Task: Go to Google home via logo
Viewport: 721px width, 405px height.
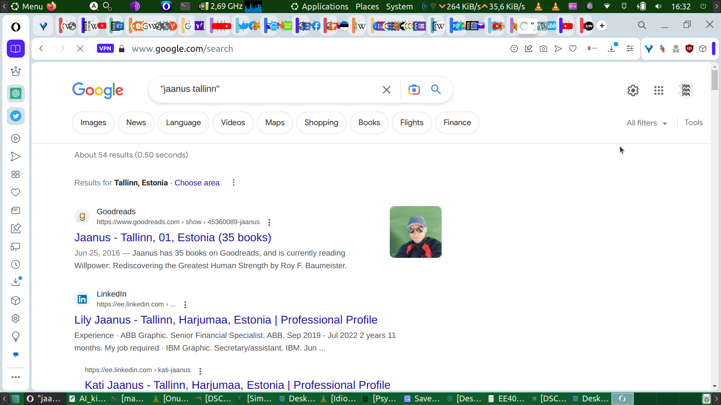Action: [98, 90]
